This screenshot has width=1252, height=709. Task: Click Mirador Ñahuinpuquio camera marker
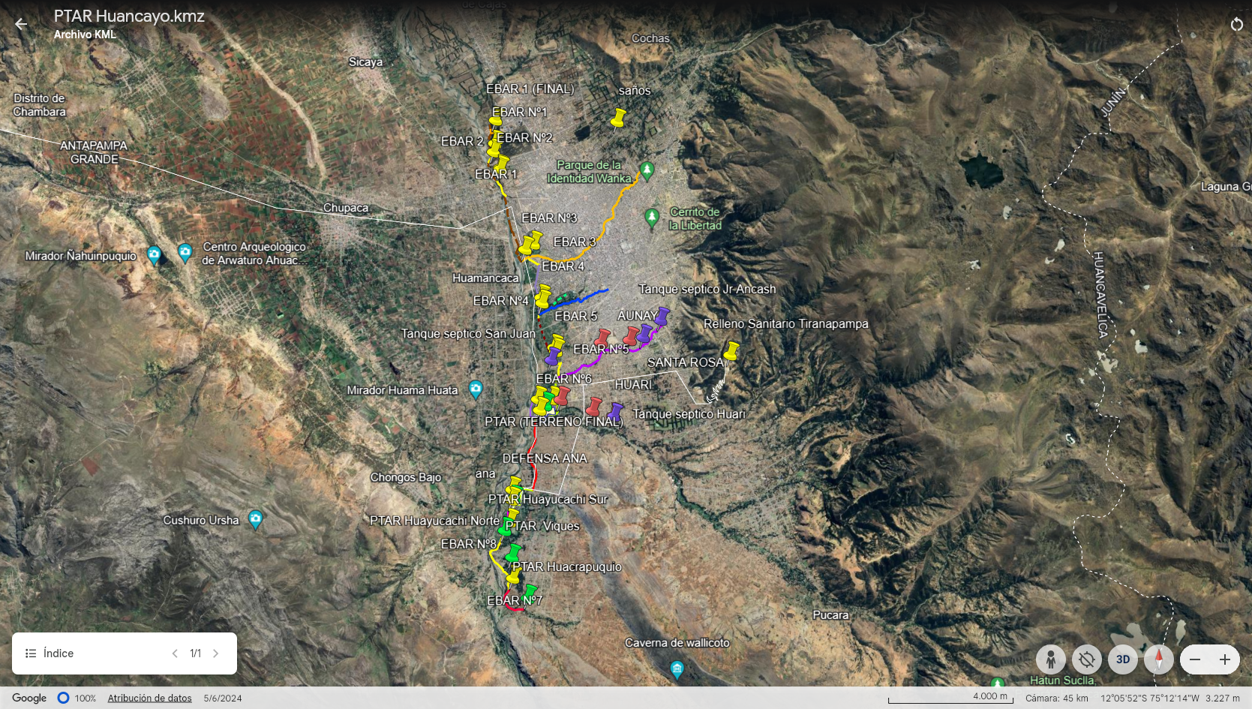click(154, 255)
